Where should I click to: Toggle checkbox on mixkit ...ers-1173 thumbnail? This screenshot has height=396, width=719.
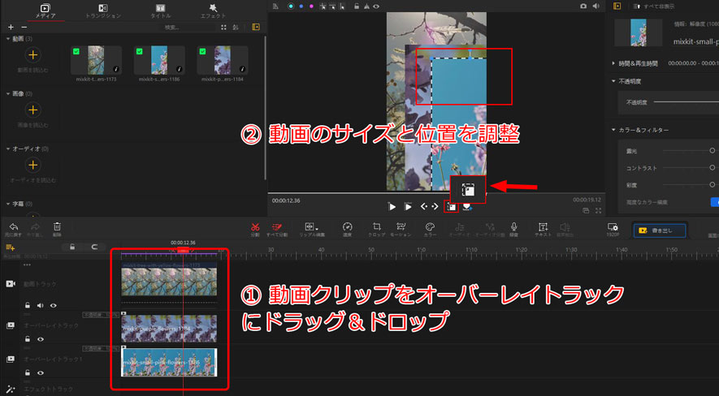point(76,51)
